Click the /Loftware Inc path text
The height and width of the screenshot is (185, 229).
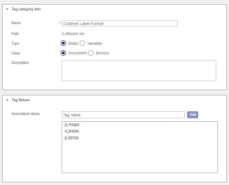click(73, 34)
